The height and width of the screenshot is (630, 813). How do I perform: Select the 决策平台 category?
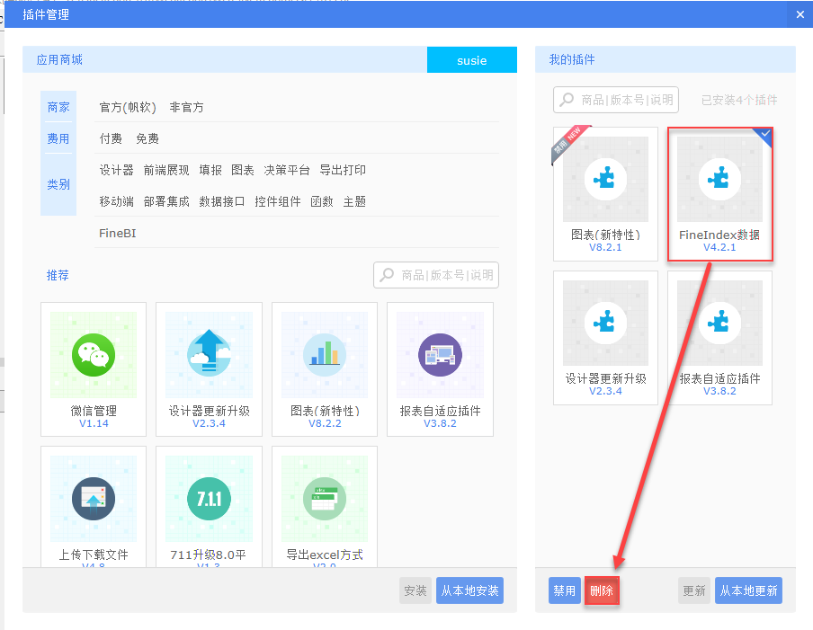click(x=287, y=170)
